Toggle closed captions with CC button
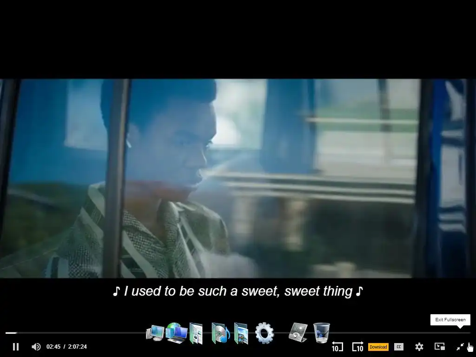The image size is (476, 357). pos(398,347)
